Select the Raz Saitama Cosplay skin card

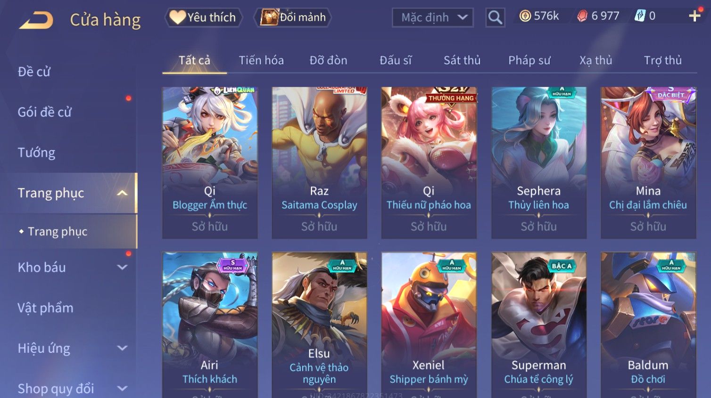(x=319, y=162)
